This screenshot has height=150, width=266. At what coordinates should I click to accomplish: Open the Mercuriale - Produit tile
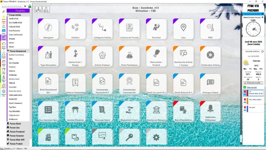[x=156, y=57]
